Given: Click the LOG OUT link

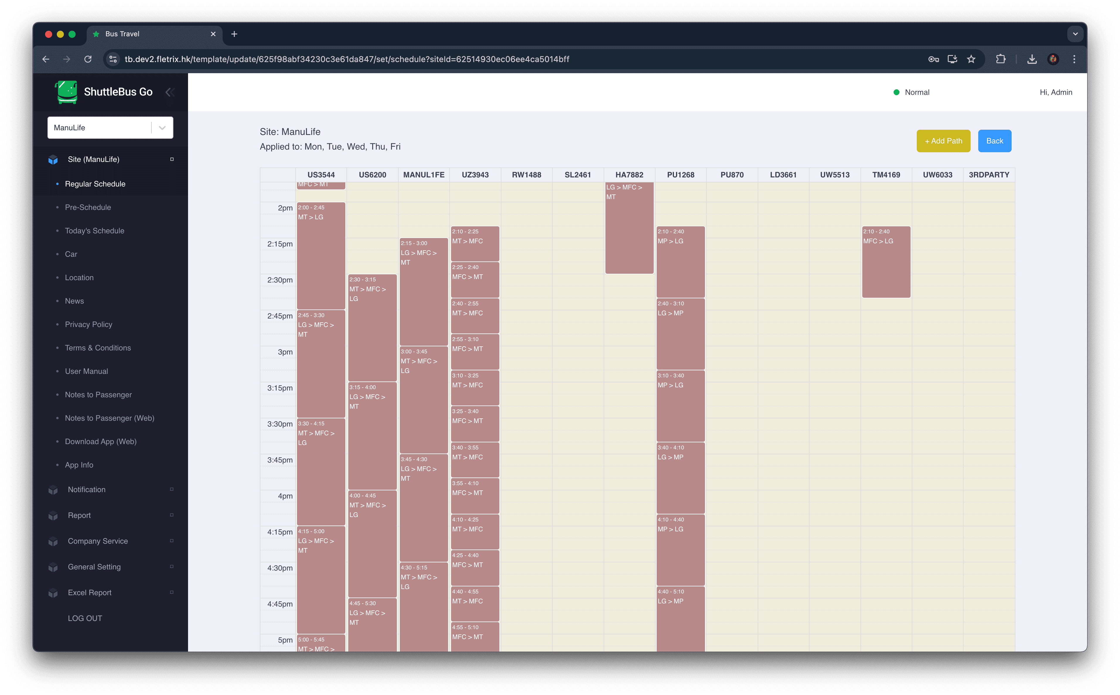Looking at the screenshot, I should [85, 618].
